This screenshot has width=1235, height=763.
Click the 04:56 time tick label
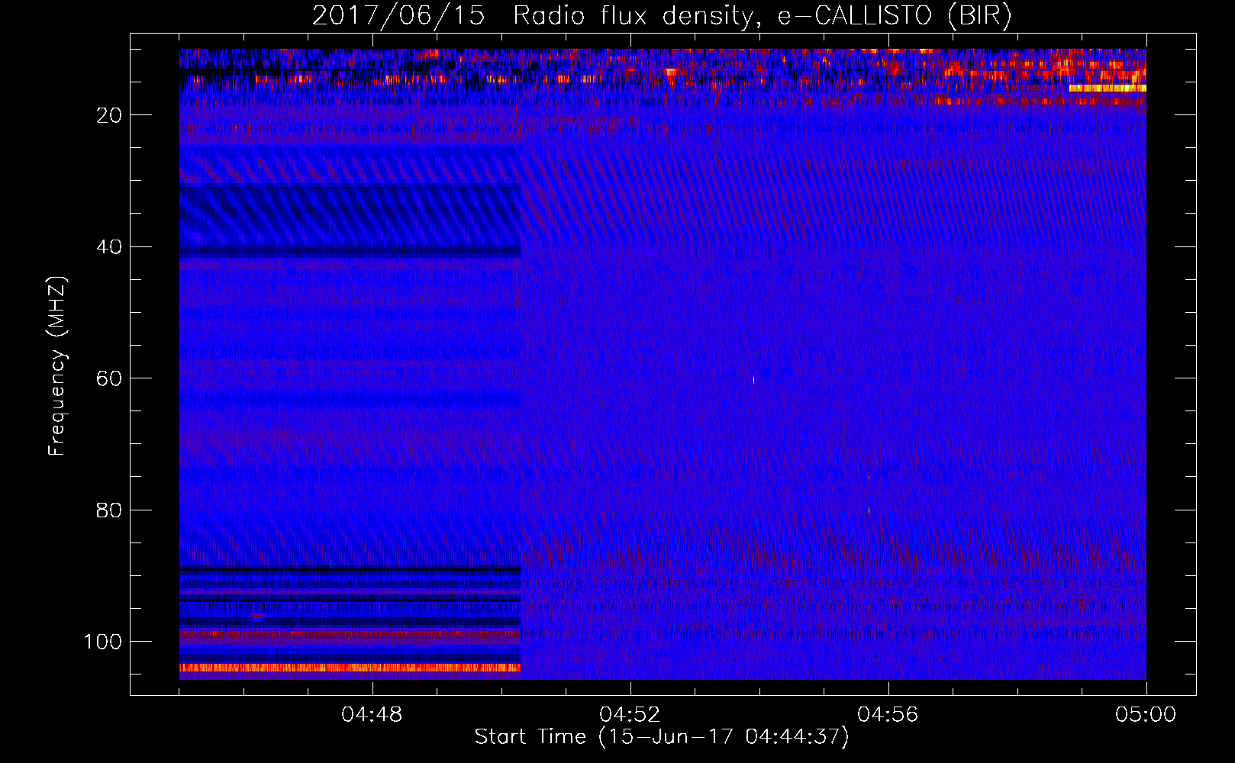point(888,715)
